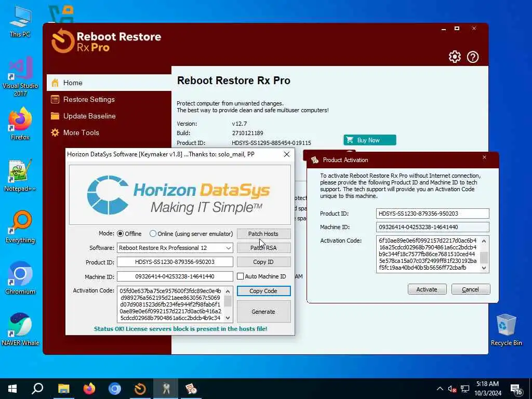This screenshot has height=399, width=532.
Task: Open network status tray icon
Action: (465, 389)
